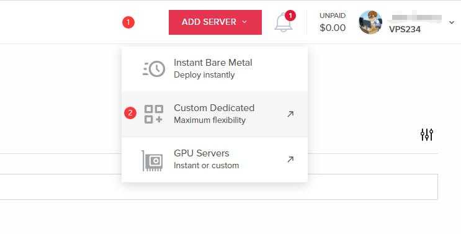
Task: Click the Custom Dedicated grid-plus icon
Action: pos(154,114)
